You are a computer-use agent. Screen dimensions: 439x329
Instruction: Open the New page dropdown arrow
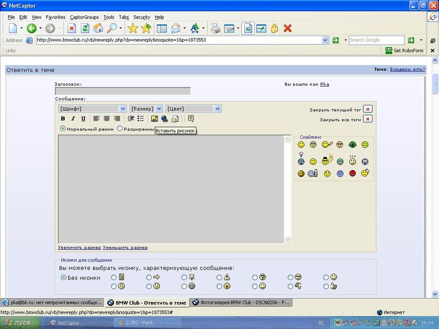(x=21, y=29)
